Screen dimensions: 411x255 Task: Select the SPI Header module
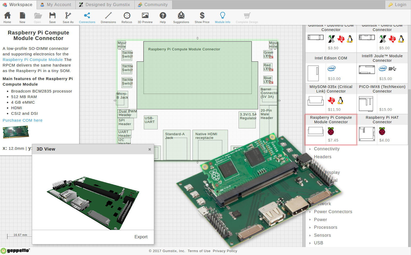(x=126, y=124)
